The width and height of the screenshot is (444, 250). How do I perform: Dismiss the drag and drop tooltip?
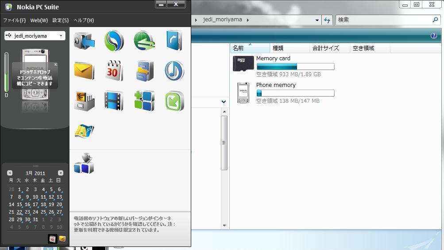coord(55,65)
